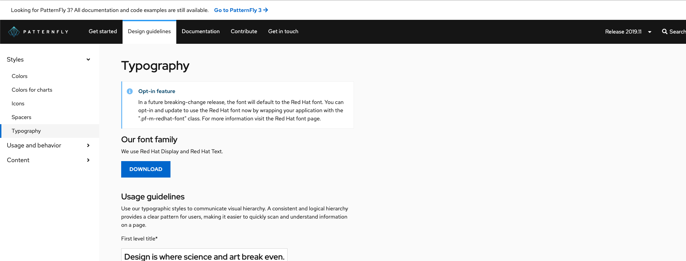Viewport: 686px width, 261px height.
Task: Open the Icons style guidelines page
Action: click(18, 103)
